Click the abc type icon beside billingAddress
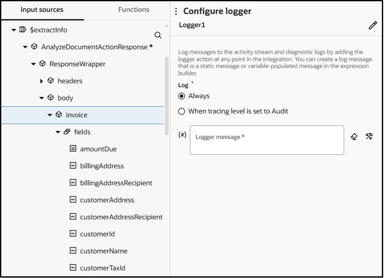The image size is (384, 278). [x=73, y=165]
